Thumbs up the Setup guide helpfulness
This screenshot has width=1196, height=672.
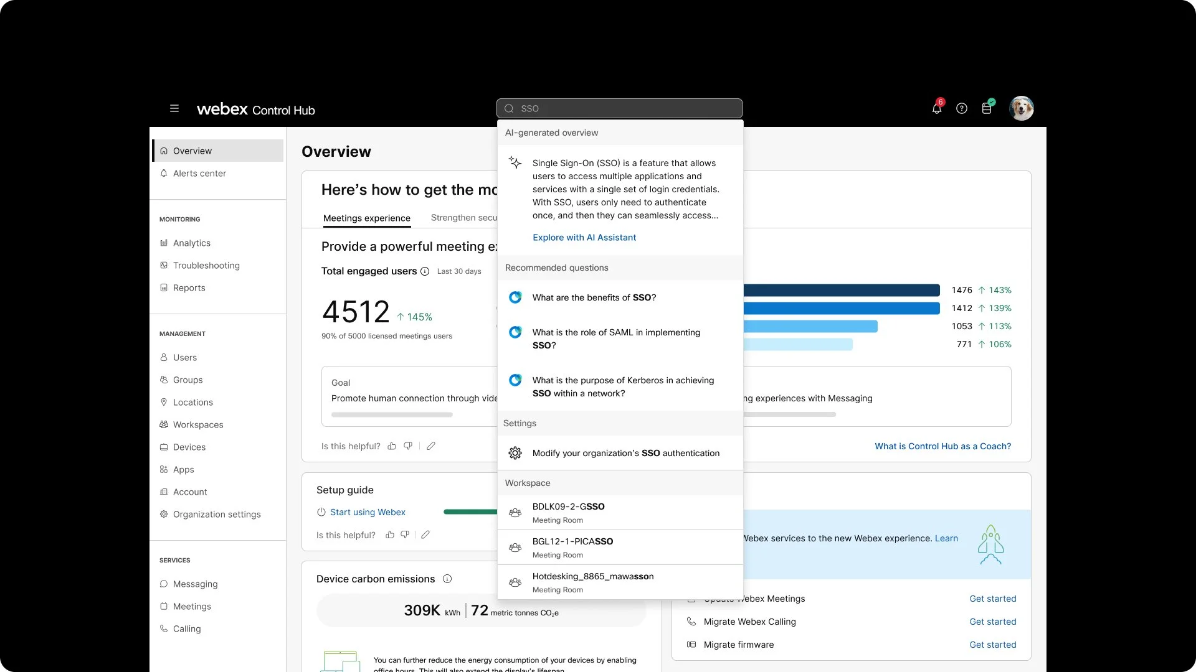pyautogui.click(x=390, y=534)
